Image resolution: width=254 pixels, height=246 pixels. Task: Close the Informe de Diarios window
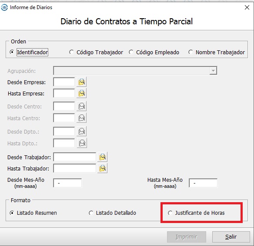coord(247,7)
